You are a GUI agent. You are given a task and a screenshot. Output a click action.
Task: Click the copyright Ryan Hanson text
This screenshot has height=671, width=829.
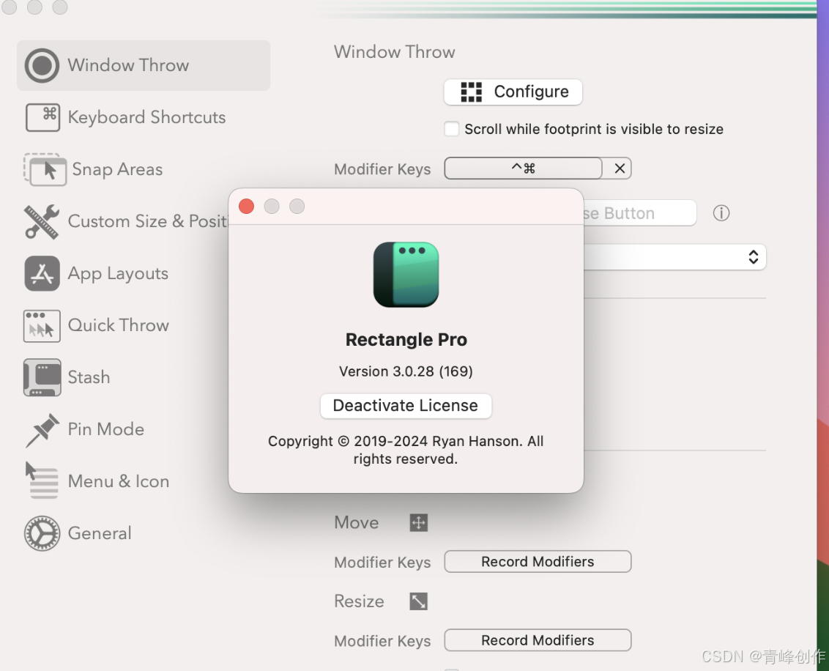[x=406, y=450]
